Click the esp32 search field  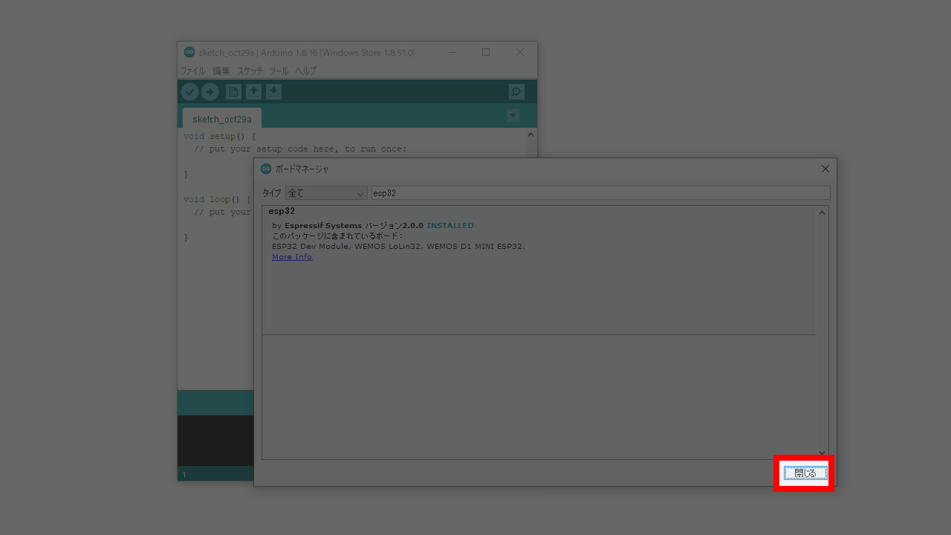click(600, 193)
